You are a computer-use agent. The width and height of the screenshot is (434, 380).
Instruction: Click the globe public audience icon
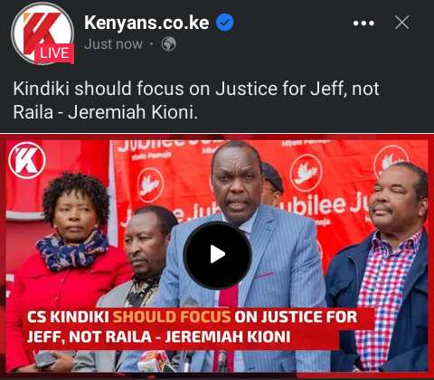(169, 44)
